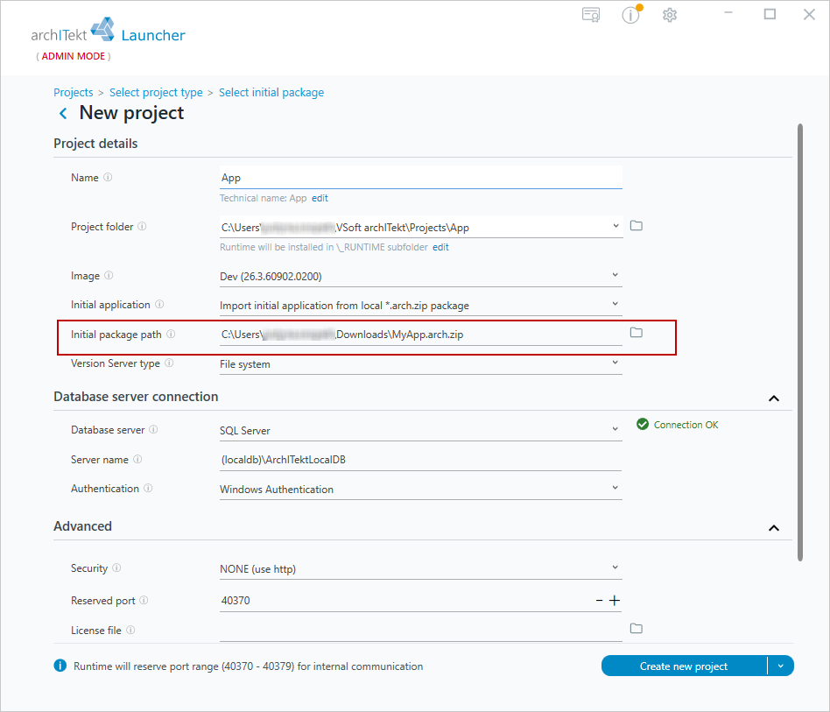Show info tooltip for License file label
Screen dimensions: 830x712
click(x=130, y=630)
